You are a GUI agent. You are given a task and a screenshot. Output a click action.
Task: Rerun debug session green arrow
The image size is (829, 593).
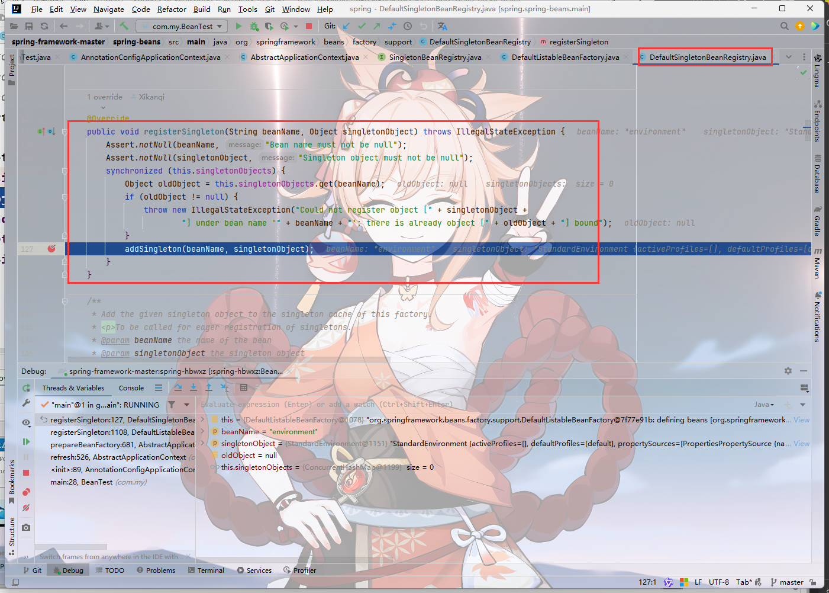(x=26, y=387)
